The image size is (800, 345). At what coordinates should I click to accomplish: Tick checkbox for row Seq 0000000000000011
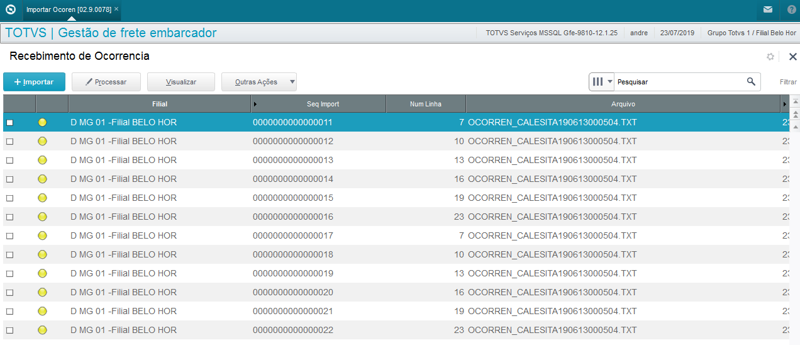click(9, 122)
